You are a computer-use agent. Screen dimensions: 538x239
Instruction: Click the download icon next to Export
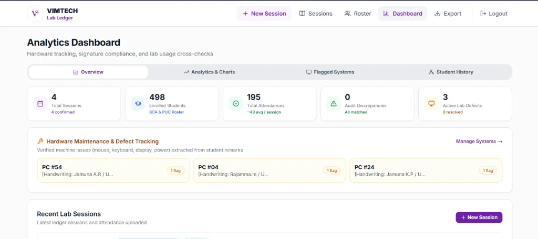(x=438, y=14)
